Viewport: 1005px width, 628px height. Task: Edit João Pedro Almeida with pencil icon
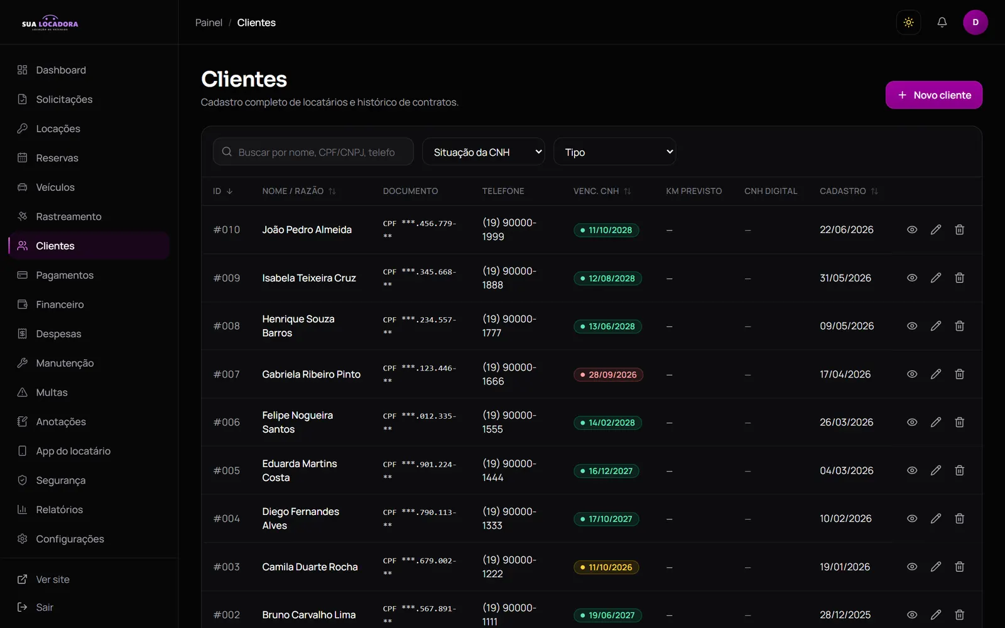point(936,230)
